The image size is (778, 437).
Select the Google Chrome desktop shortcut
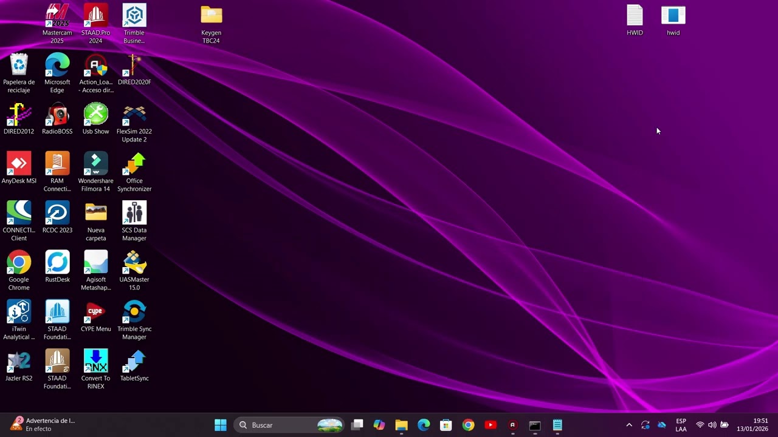(19, 271)
